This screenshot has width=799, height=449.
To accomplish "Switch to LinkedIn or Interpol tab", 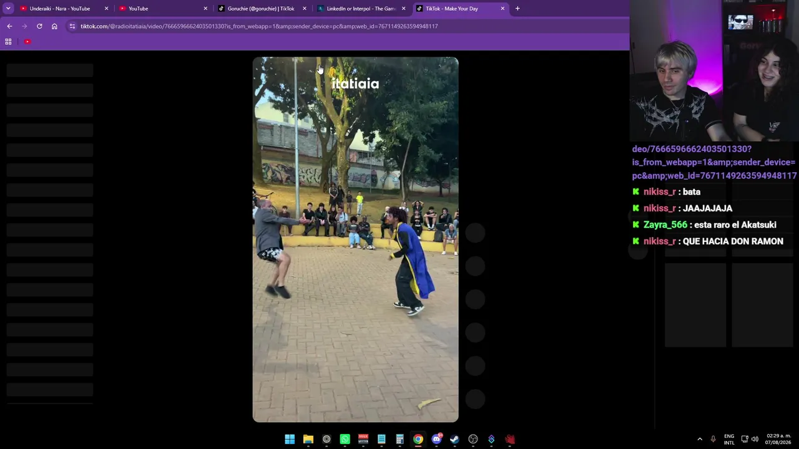I will (x=361, y=9).
